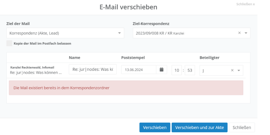Click the 'Kopie der Mail im Postfach belassen' label text
270x135 pixels.
[42, 43]
